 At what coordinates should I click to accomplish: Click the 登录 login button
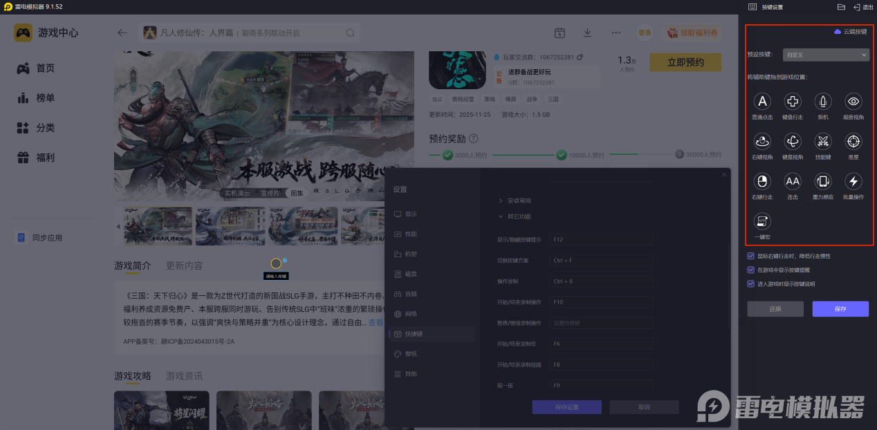tap(645, 32)
